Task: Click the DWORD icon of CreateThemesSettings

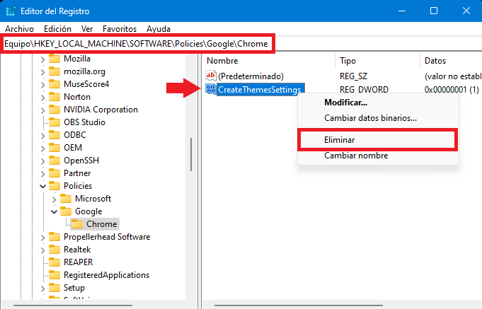Action: pos(211,89)
